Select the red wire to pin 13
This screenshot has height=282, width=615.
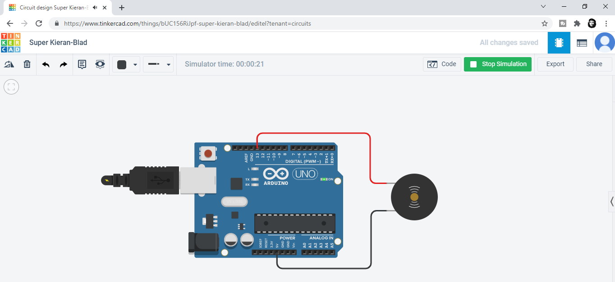(370, 157)
